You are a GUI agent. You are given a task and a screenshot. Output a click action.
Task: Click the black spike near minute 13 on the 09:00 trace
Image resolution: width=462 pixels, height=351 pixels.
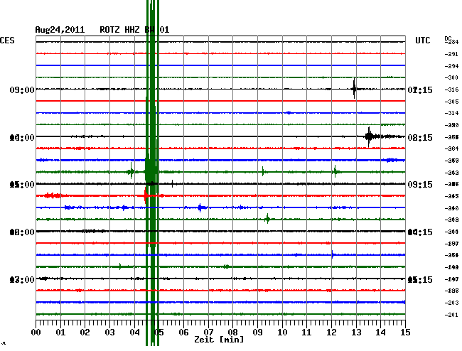coord(354,89)
